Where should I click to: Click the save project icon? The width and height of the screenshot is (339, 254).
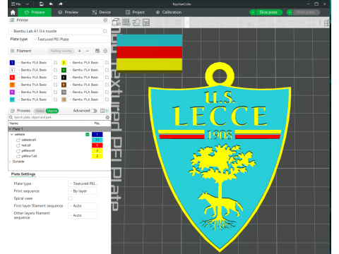42,4
